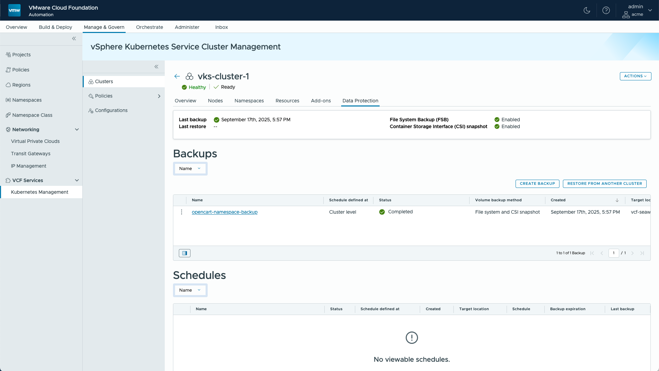The width and height of the screenshot is (659, 371).
Task: Open the opencart-namespace-backup link
Action: coord(224,212)
